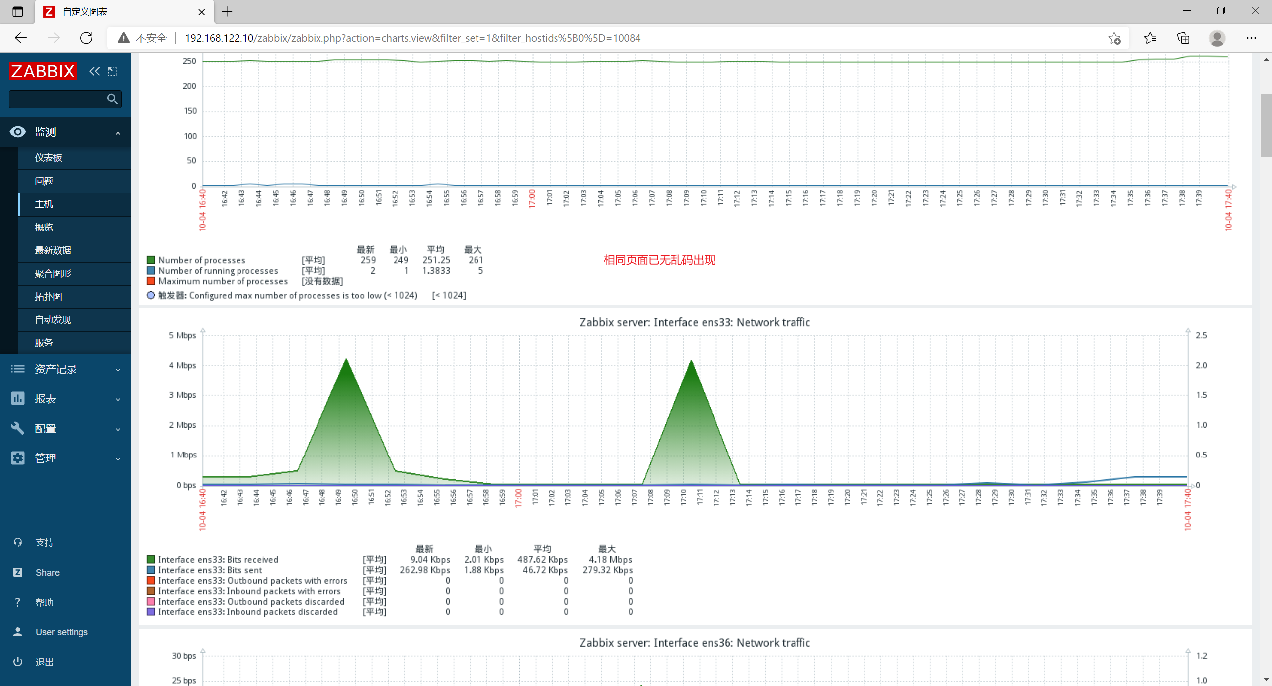
Task: Add page to favorites star icon
Action: (1114, 38)
